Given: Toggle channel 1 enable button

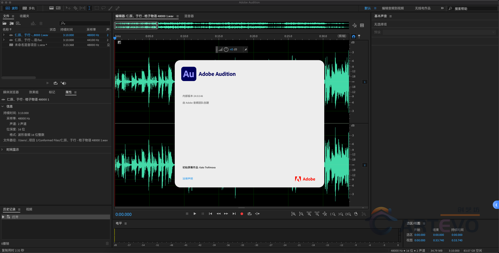Looking at the screenshot, I should [x=365, y=82].
